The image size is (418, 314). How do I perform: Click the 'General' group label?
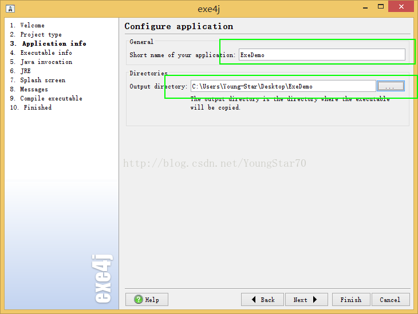141,42
